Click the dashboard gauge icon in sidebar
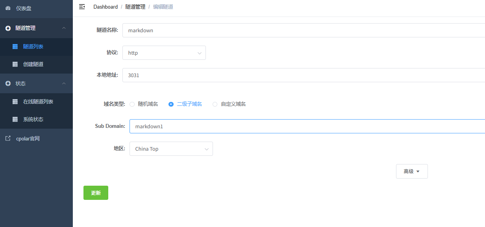Viewport: 485px width, 227px height. 8,8
